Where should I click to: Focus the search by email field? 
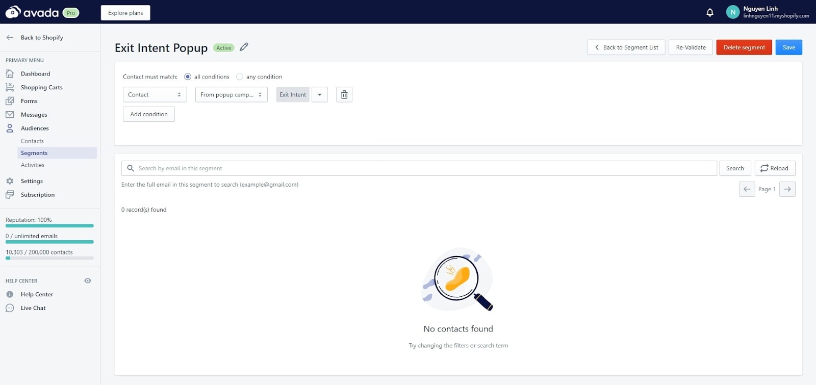click(423, 168)
